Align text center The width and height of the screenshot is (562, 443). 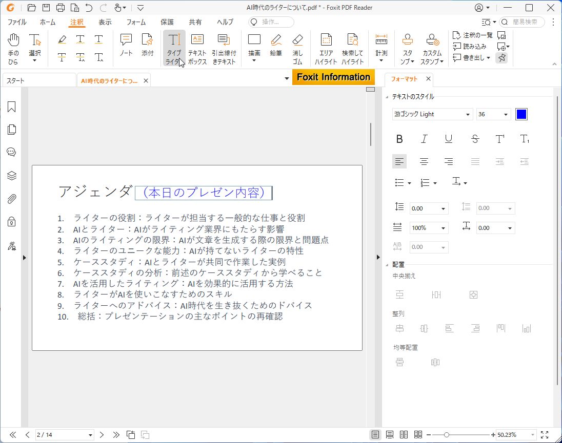click(x=424, y=162)
